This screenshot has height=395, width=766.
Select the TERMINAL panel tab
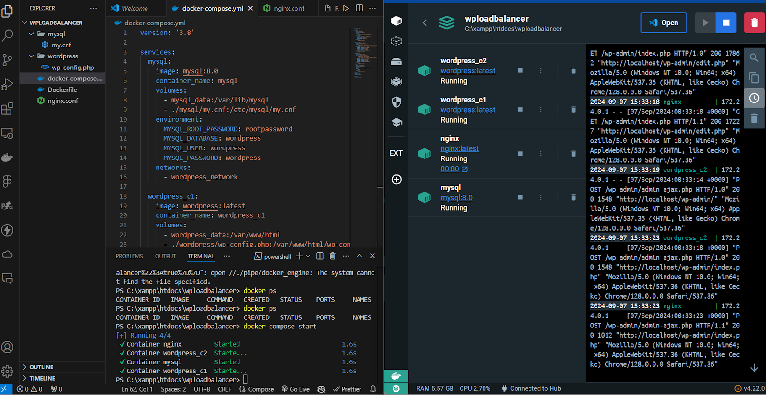click(x=201, y=256)
